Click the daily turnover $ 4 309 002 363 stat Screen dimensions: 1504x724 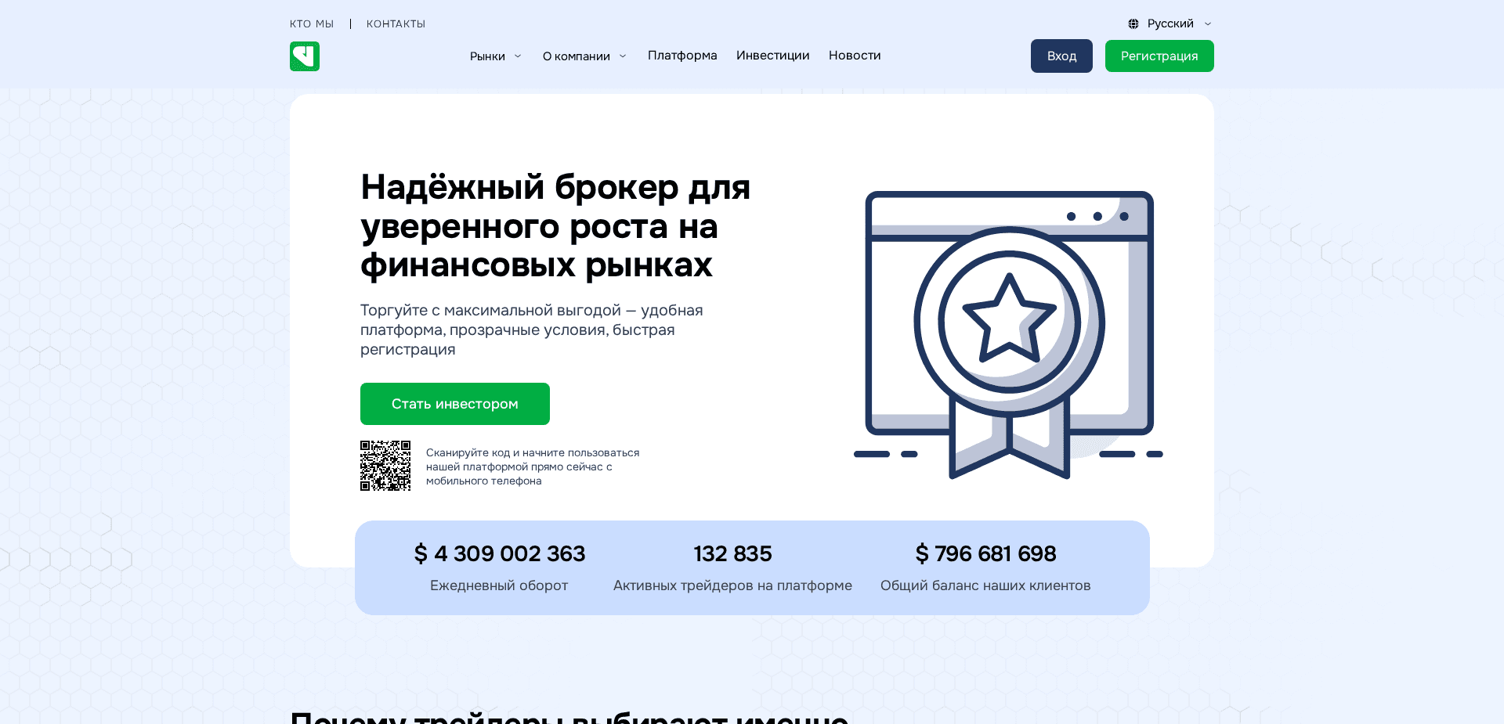point(499,553)
